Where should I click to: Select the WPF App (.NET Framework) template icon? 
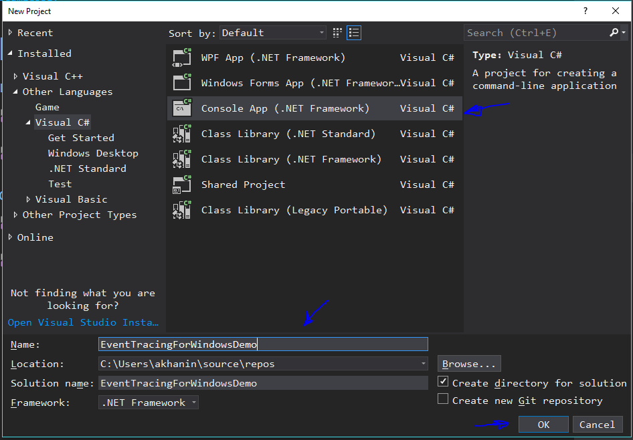[181, 58]
